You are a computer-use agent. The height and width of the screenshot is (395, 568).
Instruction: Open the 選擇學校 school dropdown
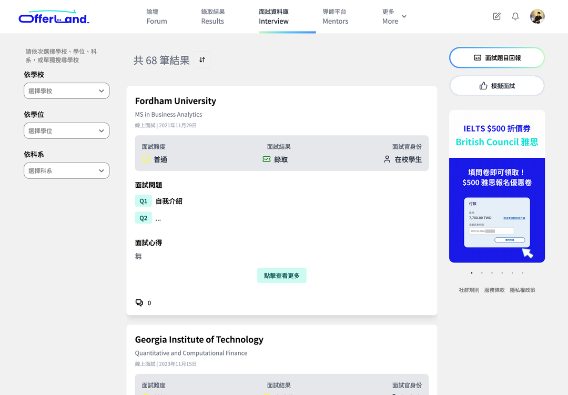click(67, 91)
